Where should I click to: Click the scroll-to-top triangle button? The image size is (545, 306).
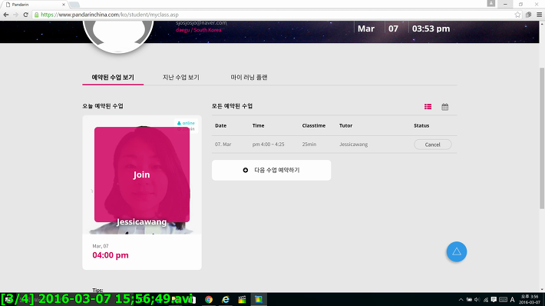click(457, 251)
